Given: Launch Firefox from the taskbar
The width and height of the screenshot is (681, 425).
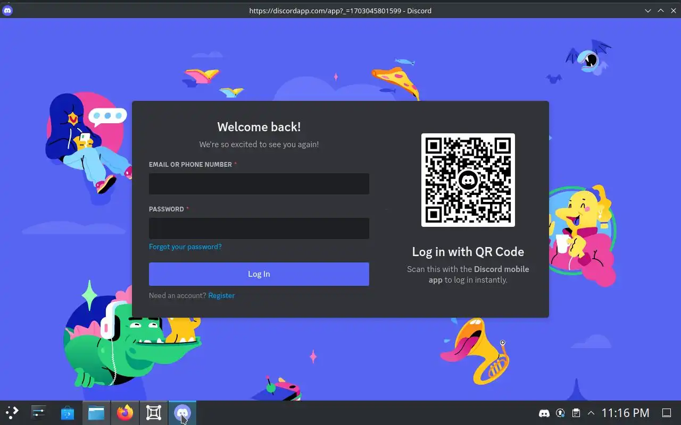Looking at the screenshot, I should pyautogui.click(x=125, y=413).
